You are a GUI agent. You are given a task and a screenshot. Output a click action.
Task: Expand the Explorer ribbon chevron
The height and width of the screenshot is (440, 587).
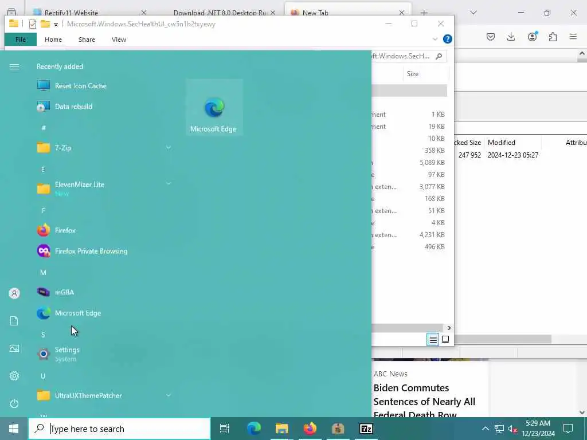point(435,39)
